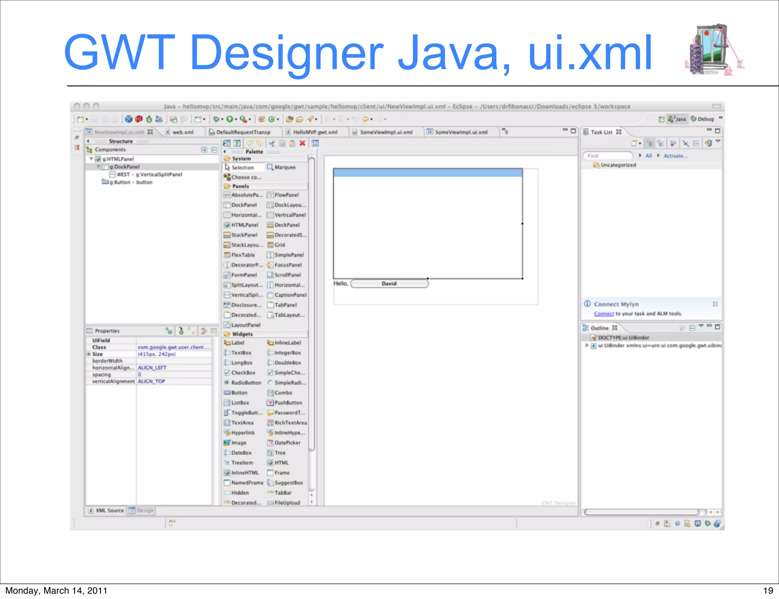
Task: Click the Outline horizontal scrollbar
Action: [x=642, y=512]
